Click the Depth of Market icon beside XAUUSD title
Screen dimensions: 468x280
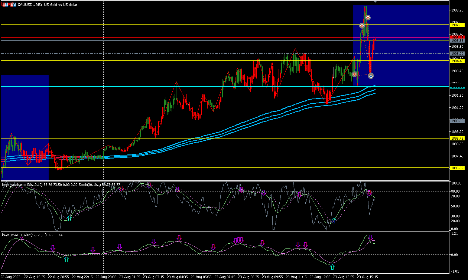(6, 4)
